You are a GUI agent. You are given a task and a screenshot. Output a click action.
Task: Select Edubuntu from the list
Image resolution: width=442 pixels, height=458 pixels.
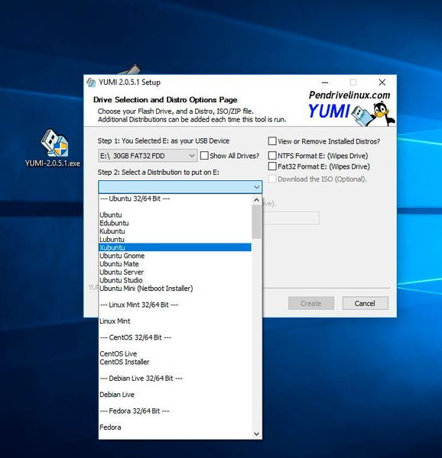(x=175, y=223)
